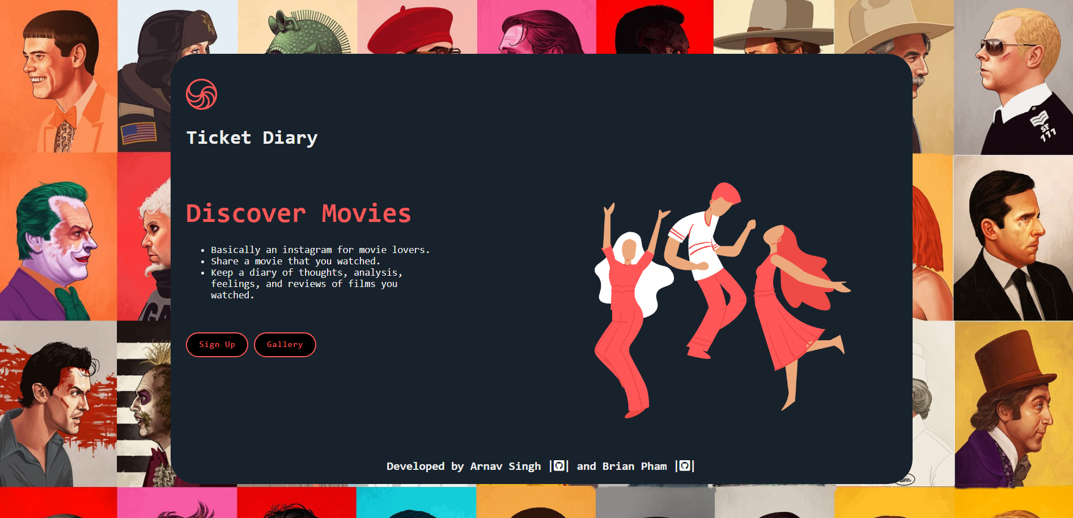The image size is (1073, 518).
Task: Click the dancing people illustration
Action: 722,300
